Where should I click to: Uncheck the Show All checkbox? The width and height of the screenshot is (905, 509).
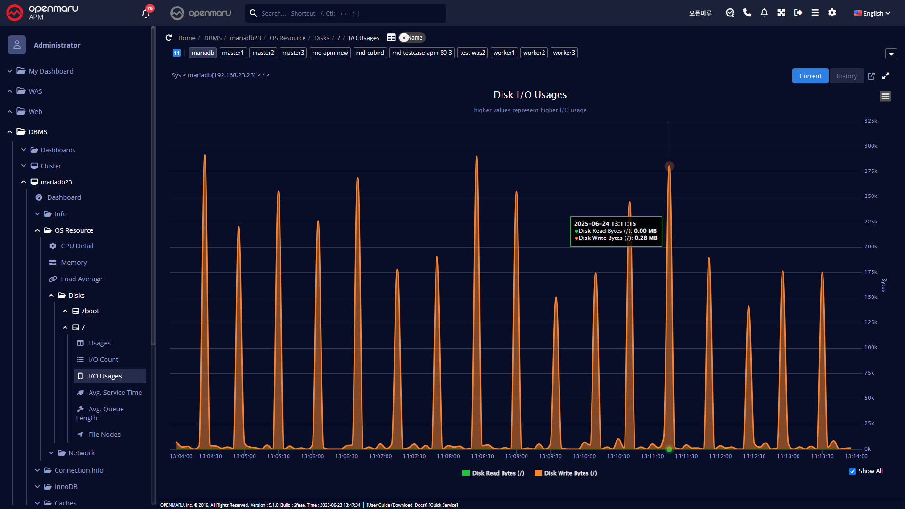point(852,471)
